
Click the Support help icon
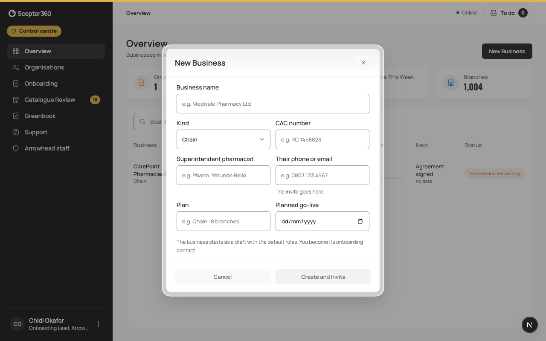tap(16, 132)
